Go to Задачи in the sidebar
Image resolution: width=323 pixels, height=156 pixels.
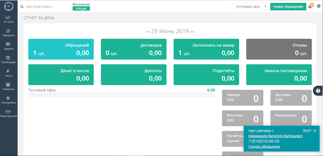pos(8,46)
